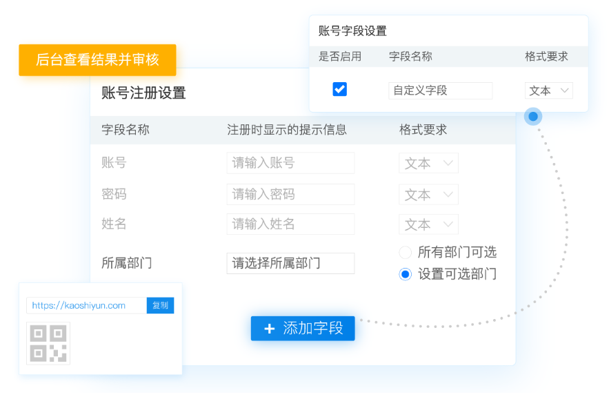Click the 请选择所属部门 field

pyautogui.click(x=290, y=263)
